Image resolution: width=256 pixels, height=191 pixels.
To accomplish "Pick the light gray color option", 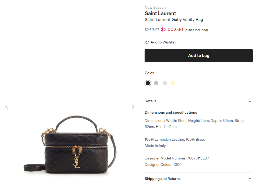I will tap(165, 83).
